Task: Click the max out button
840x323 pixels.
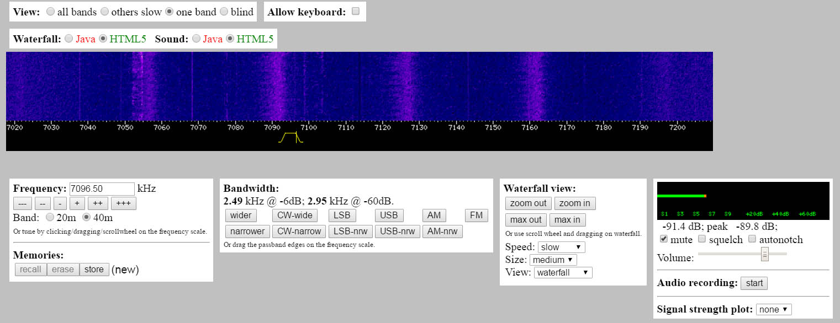Action: click(x=526, y=220)
